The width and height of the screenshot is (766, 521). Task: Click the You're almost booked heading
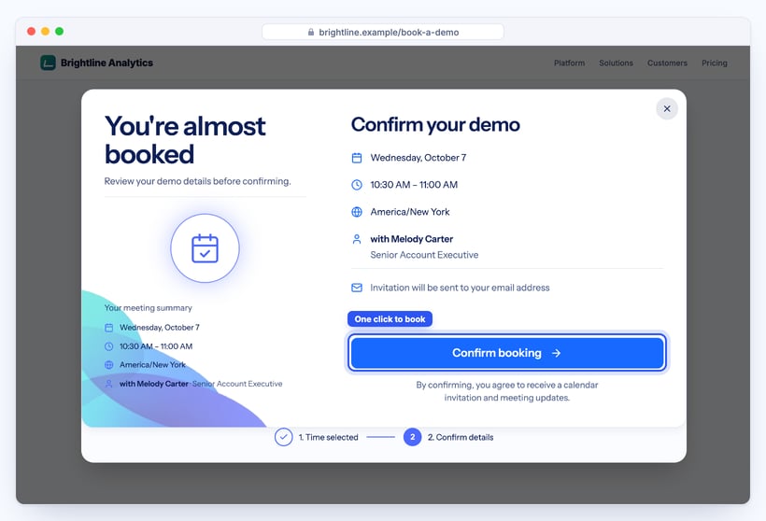[185, 140]
